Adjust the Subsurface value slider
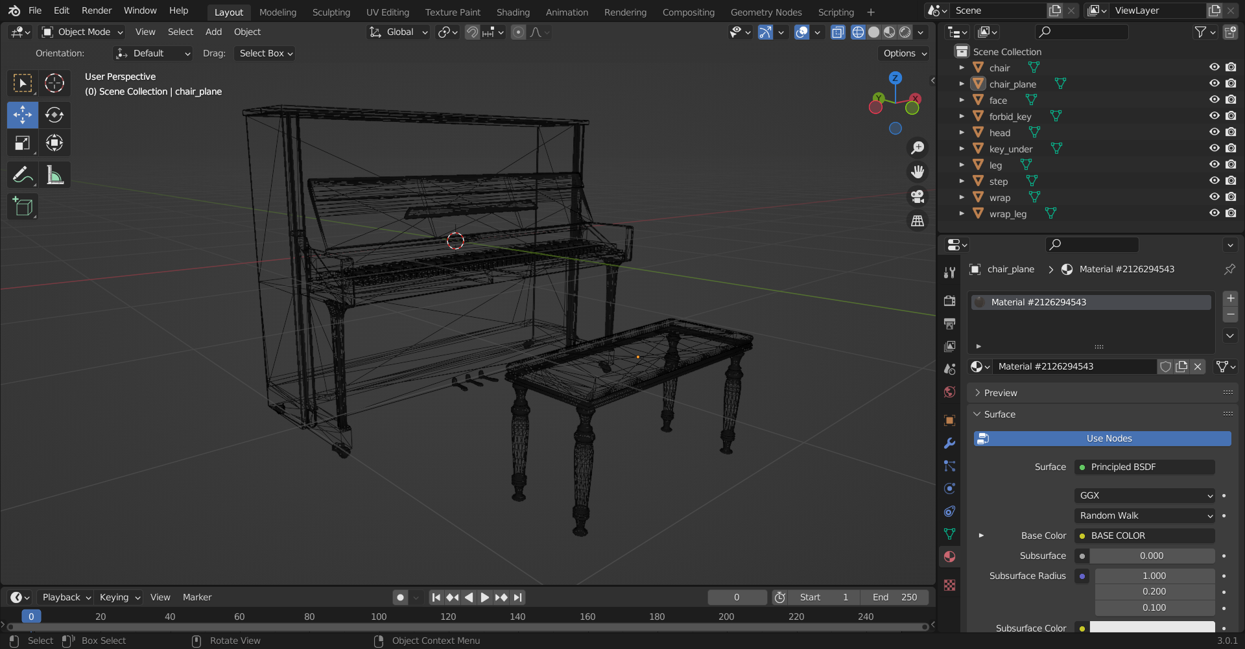This screenshot has height=649, width=1245. 1152,556
